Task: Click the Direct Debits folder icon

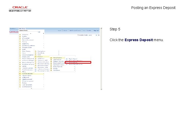Action: tap(35, 53)
